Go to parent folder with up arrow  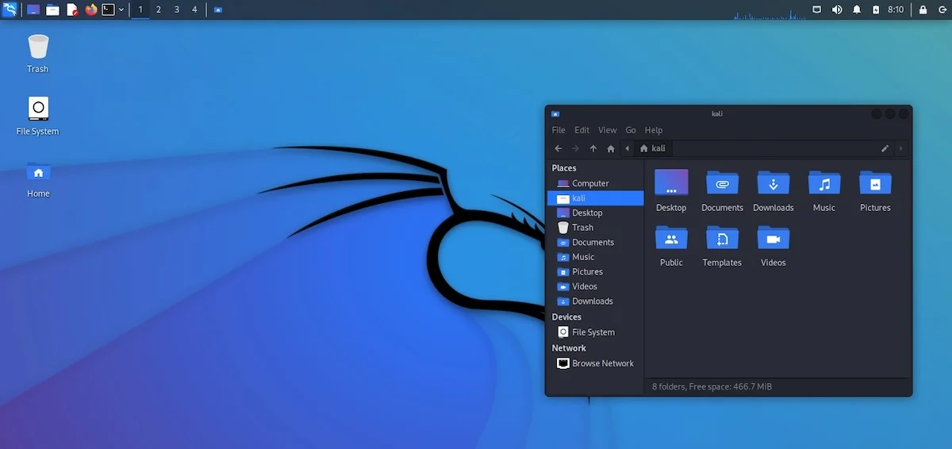pos(593,148)
